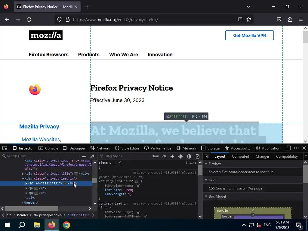Expand the div class="privacy-title" node
The height and width of the screenshot is (231, 308).
pyautogui.click(x=23, y=174)
